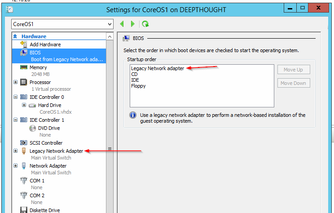Viewport: 334px width, 213px height.
Task: Click the Diskette Drive icon
Action: point(24,210)
